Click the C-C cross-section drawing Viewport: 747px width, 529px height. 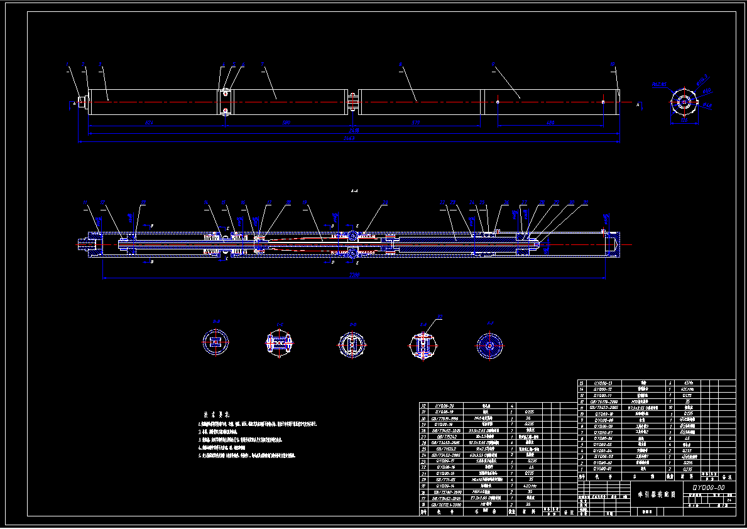click(x=279, y=342)
